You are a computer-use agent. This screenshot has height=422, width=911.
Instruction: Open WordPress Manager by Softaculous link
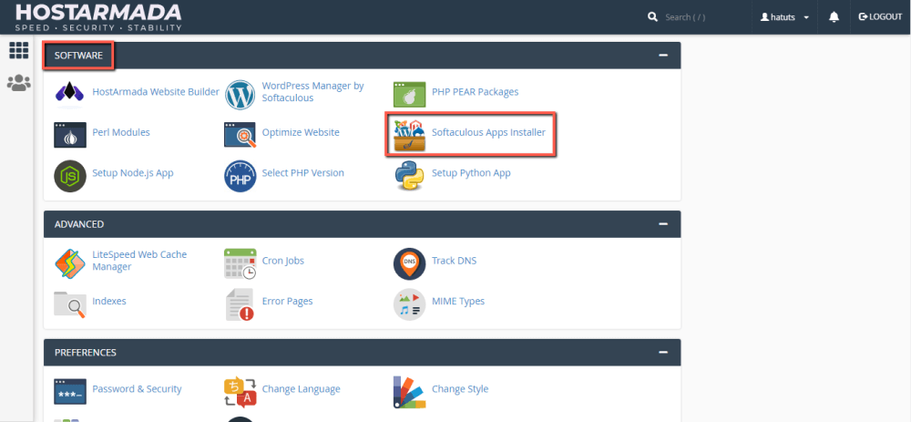(x=313, y=92)
